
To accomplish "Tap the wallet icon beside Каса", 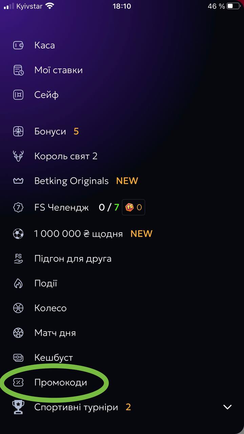I will point(18,45).
